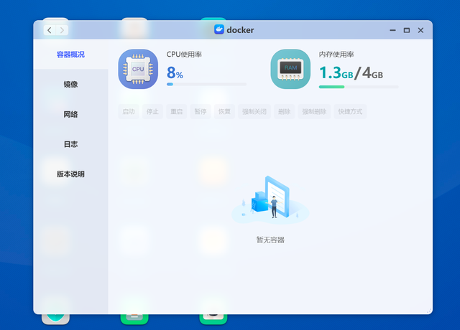460x330 pixels.
Task: Click the 停止 button
Action: (x=152, y=112)
